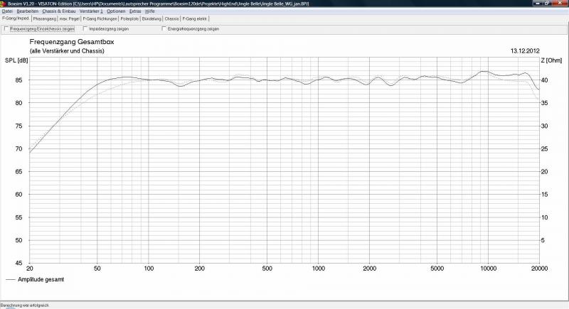Switch to the Bündelung tab
Image resolution: width=569 pixels, height=309 pixels.
click(x=151, y=18)
